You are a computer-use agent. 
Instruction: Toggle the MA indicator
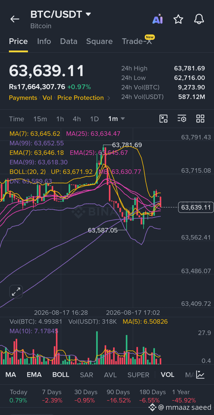pos(11,375)
